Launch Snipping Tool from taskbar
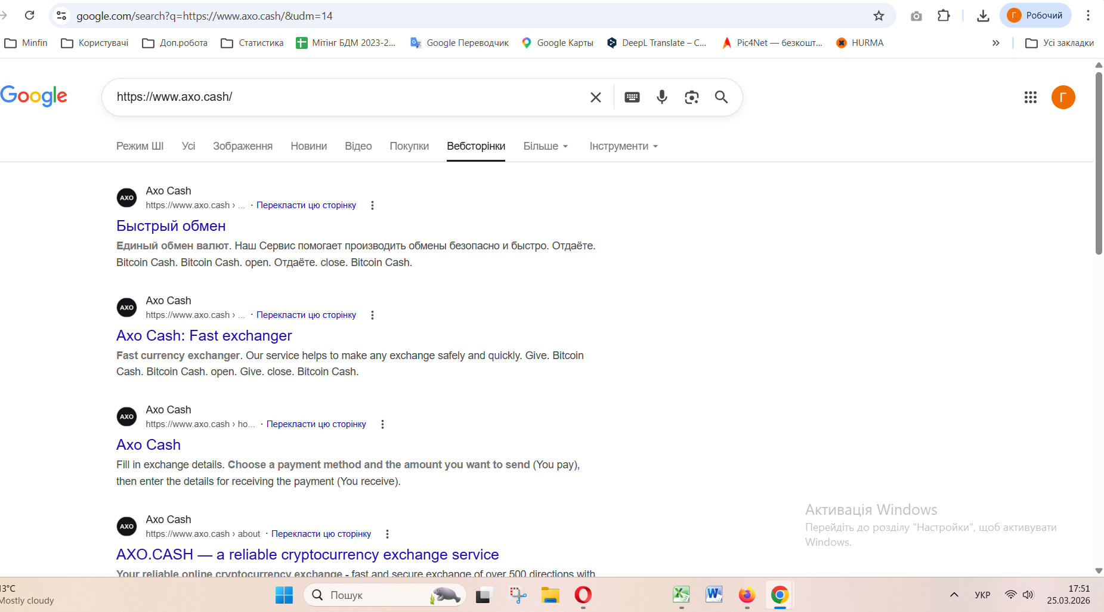 coord(518,595)
